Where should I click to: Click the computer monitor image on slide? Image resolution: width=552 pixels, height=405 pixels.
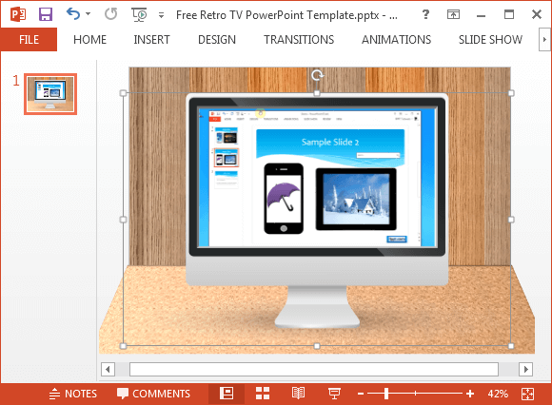coord(317,211)
